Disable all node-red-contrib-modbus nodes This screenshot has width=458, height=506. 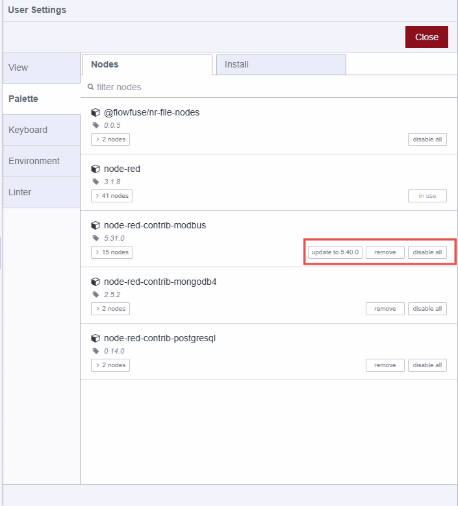427,252
